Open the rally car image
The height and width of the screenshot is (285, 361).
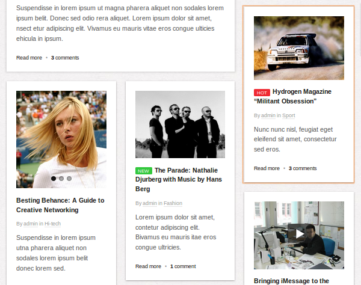[x=299, y=48]
